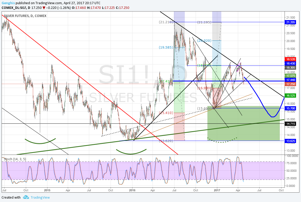Click the 13.000 price axis label
Image resolution: width=301 pixels, height=202 pixels.
pos(291,151)
